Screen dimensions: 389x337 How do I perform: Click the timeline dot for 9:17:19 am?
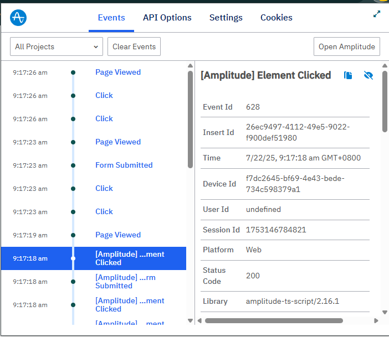(73, 235)
